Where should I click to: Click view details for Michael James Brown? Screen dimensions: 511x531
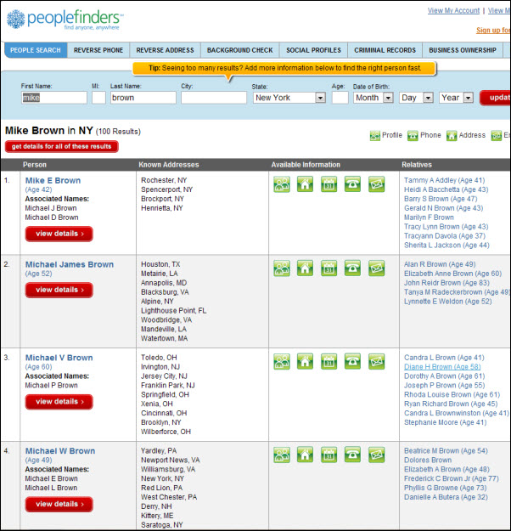click(59, 291)
